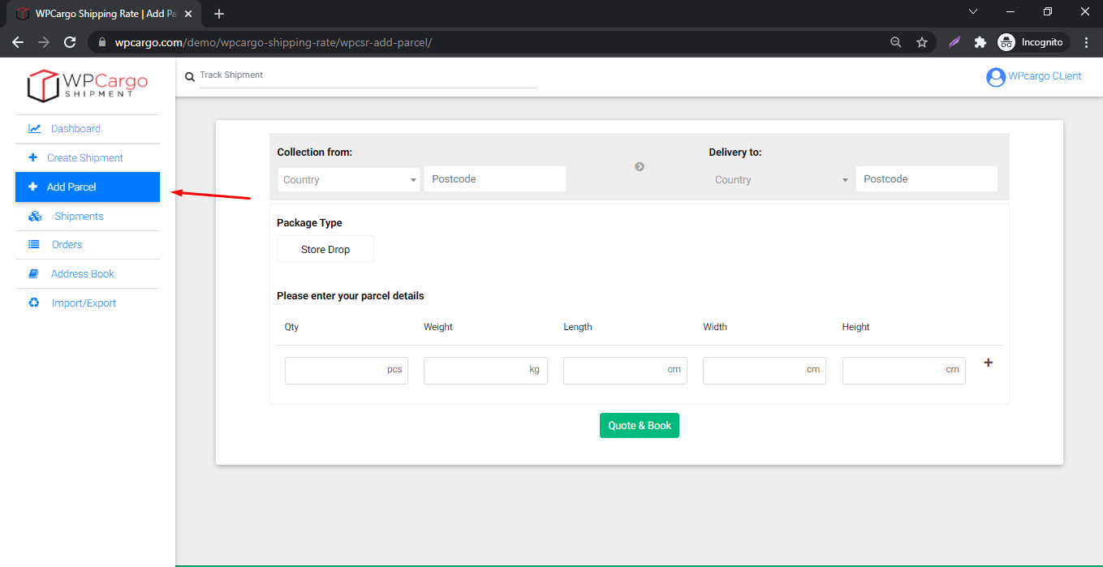Image resolution: width=1103 pixels, height=567 pixels.
Task: Open Chrome's three-dot menu
Action: click(1086, 42)
